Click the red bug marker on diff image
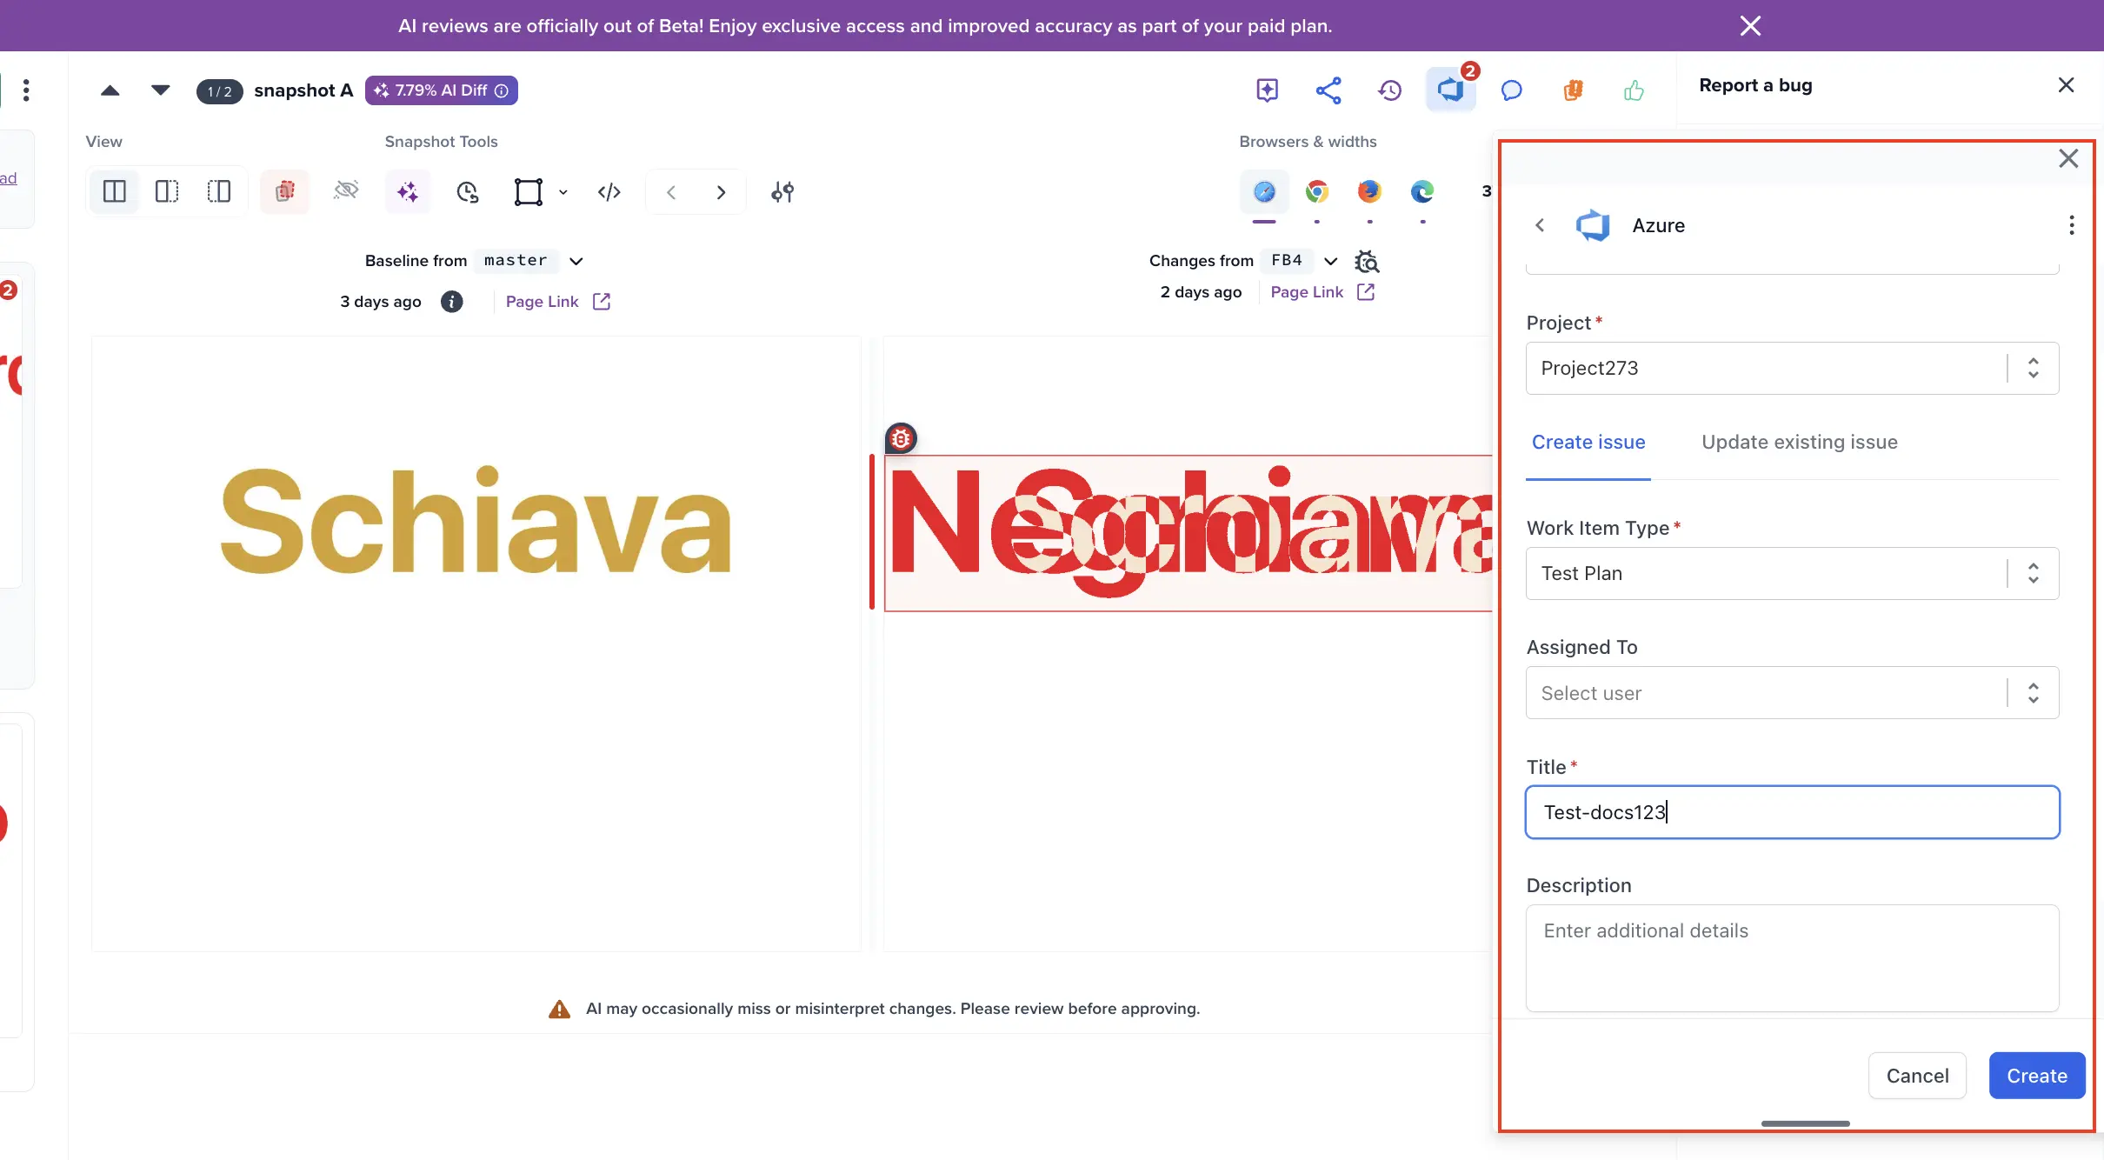The width and height of the screenshot is (2104, 1160). [901, 439]
